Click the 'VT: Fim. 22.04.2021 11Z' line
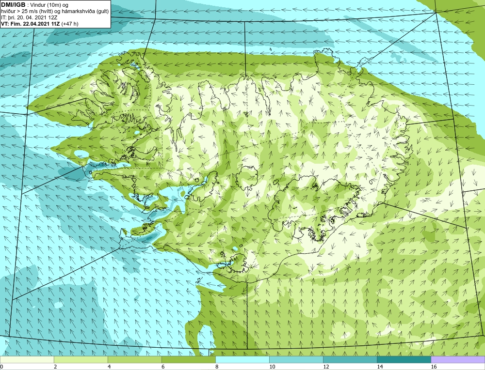The image size is (485, 370). (31, 24)
